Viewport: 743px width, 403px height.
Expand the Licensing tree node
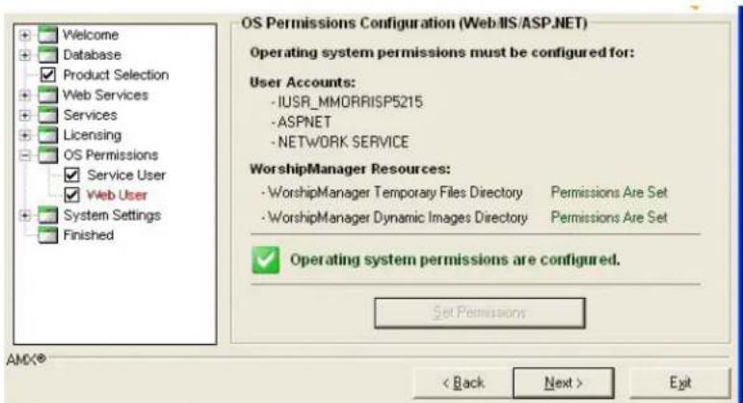click(25, 135)
